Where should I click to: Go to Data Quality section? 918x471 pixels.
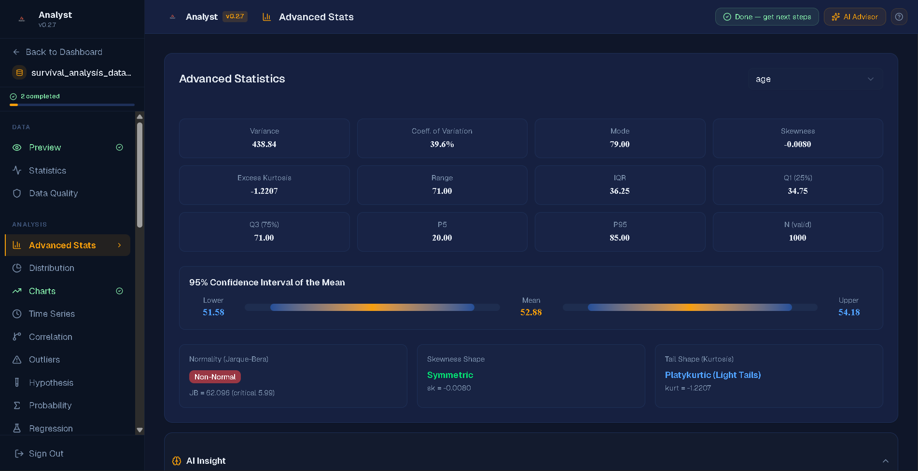[x=68, y=193]
